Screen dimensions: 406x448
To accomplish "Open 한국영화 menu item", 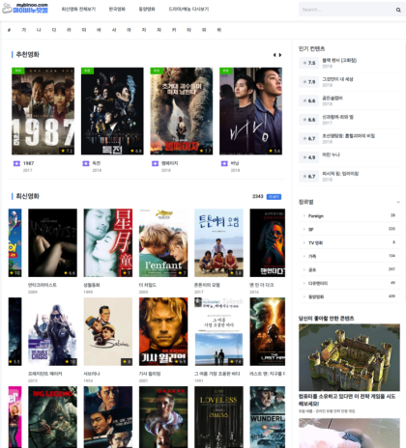I will pos(117,9).
